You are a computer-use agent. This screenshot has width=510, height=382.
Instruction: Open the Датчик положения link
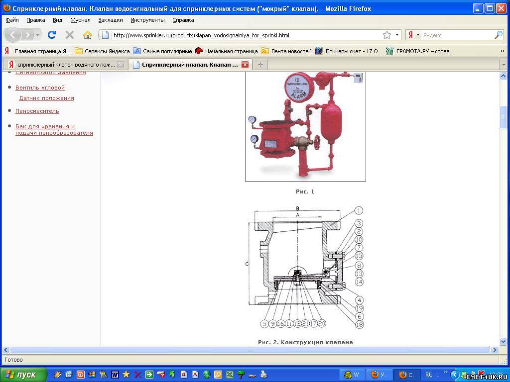click(x=46, y=98)
